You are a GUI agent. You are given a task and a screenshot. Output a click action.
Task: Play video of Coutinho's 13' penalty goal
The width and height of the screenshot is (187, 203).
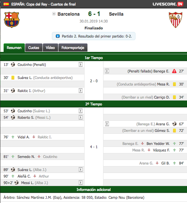pyautogui.click(x=81, y=65)
